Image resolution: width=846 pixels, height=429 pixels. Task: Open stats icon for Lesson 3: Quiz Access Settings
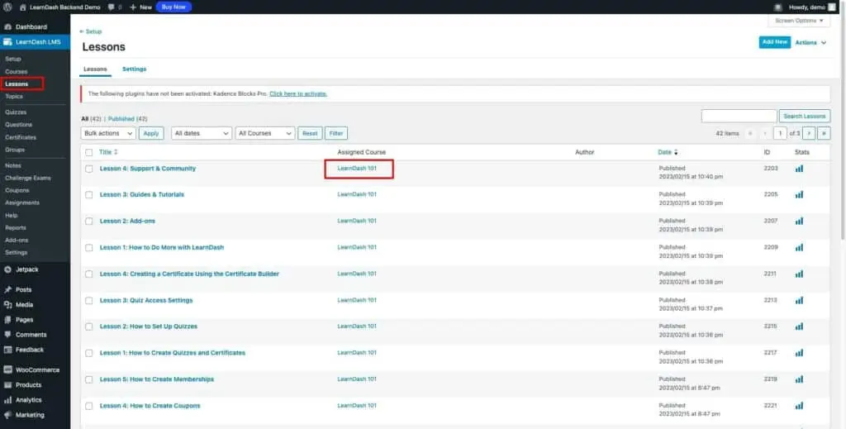799,300
